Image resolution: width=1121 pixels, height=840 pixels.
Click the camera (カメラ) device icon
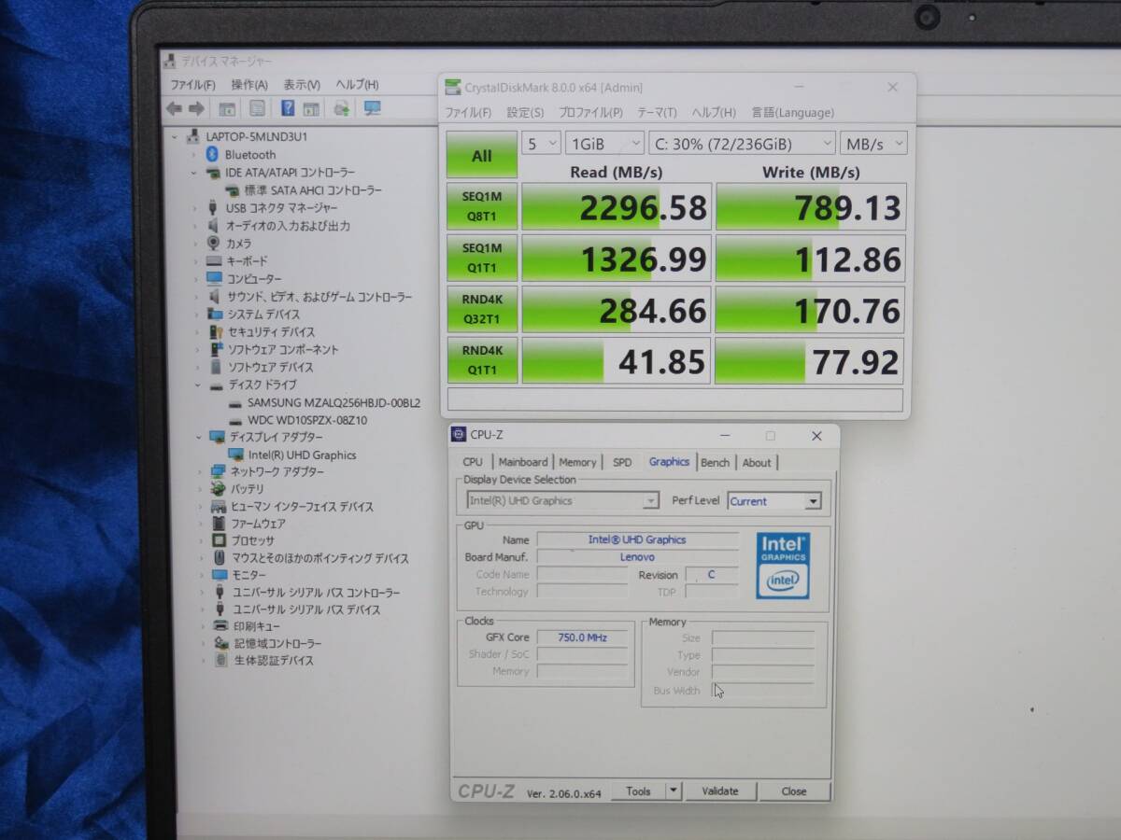coord(214,243)
